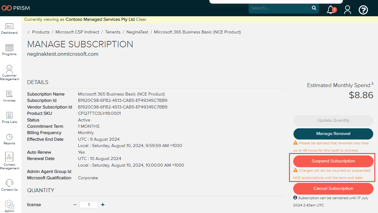Go to Tenants breadcrumb link
378x213 pixels.
pyautogui.click(x=113, y=32)
